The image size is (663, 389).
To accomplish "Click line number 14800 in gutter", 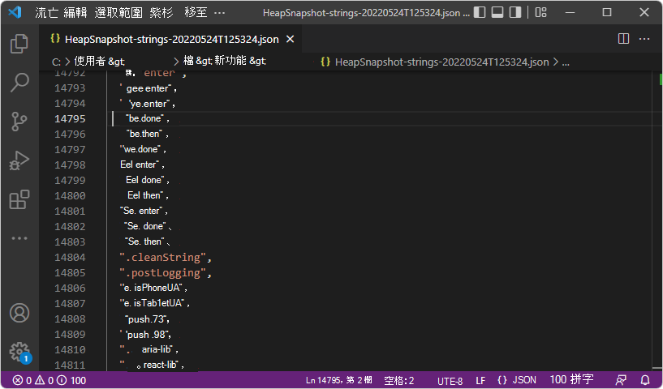I will [x=70, y=195].
